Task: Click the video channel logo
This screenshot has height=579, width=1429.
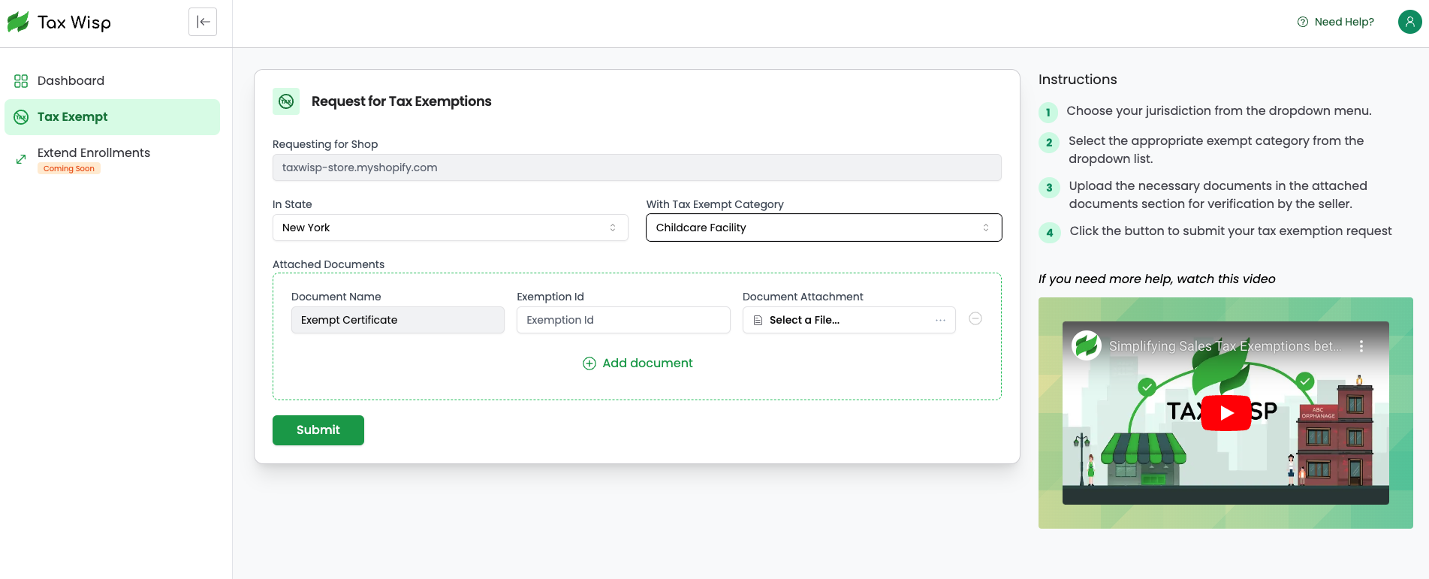Action: point(1087,346)
